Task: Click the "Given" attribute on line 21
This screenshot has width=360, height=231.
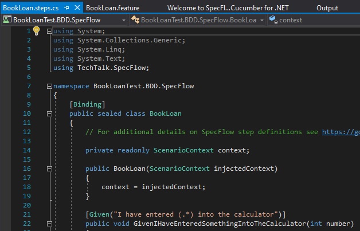Action: [x=99, y=214]
